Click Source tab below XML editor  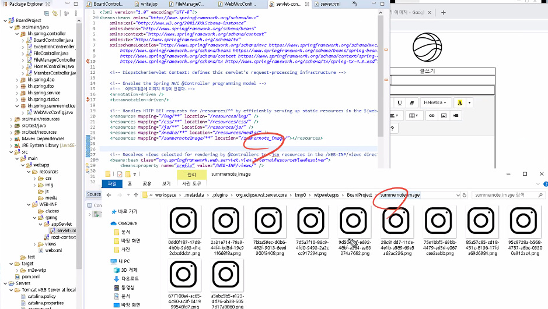click(x=94, y=194)
